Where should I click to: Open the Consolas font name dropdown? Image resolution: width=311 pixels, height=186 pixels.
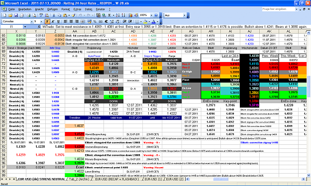coord(31,21)
